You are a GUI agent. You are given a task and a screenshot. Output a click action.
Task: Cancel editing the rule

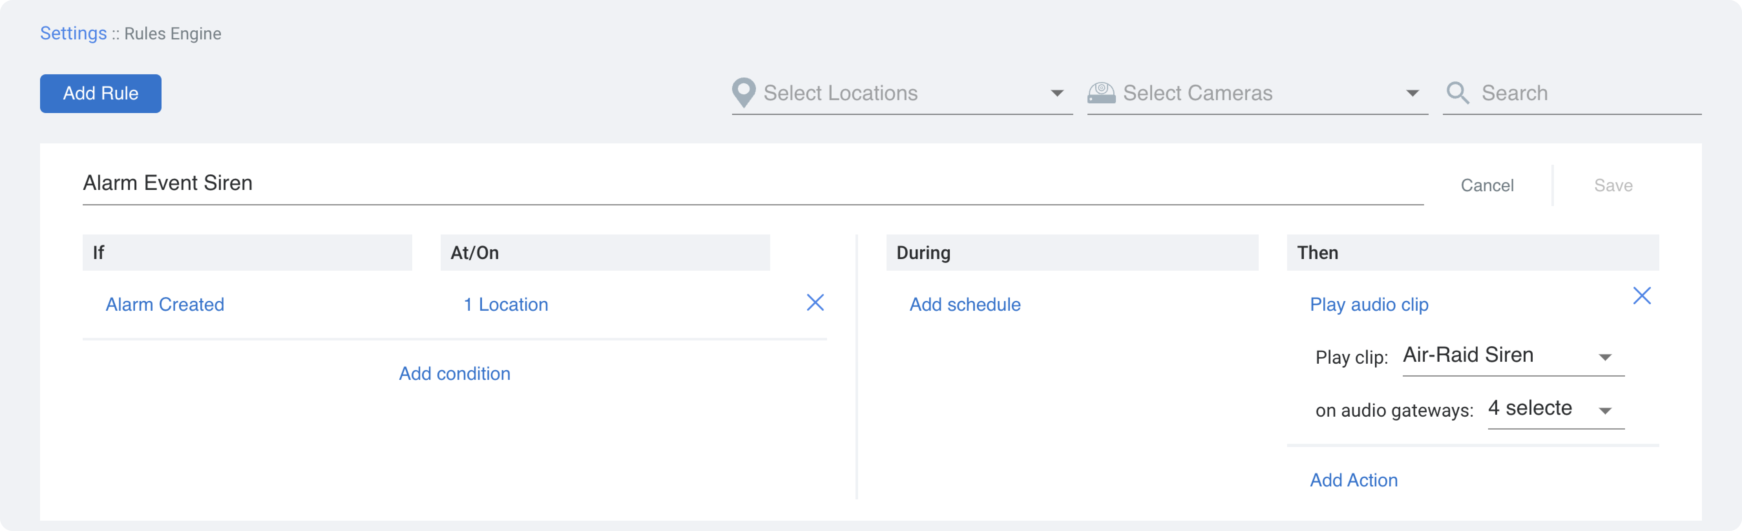(x=1486, y=185)
